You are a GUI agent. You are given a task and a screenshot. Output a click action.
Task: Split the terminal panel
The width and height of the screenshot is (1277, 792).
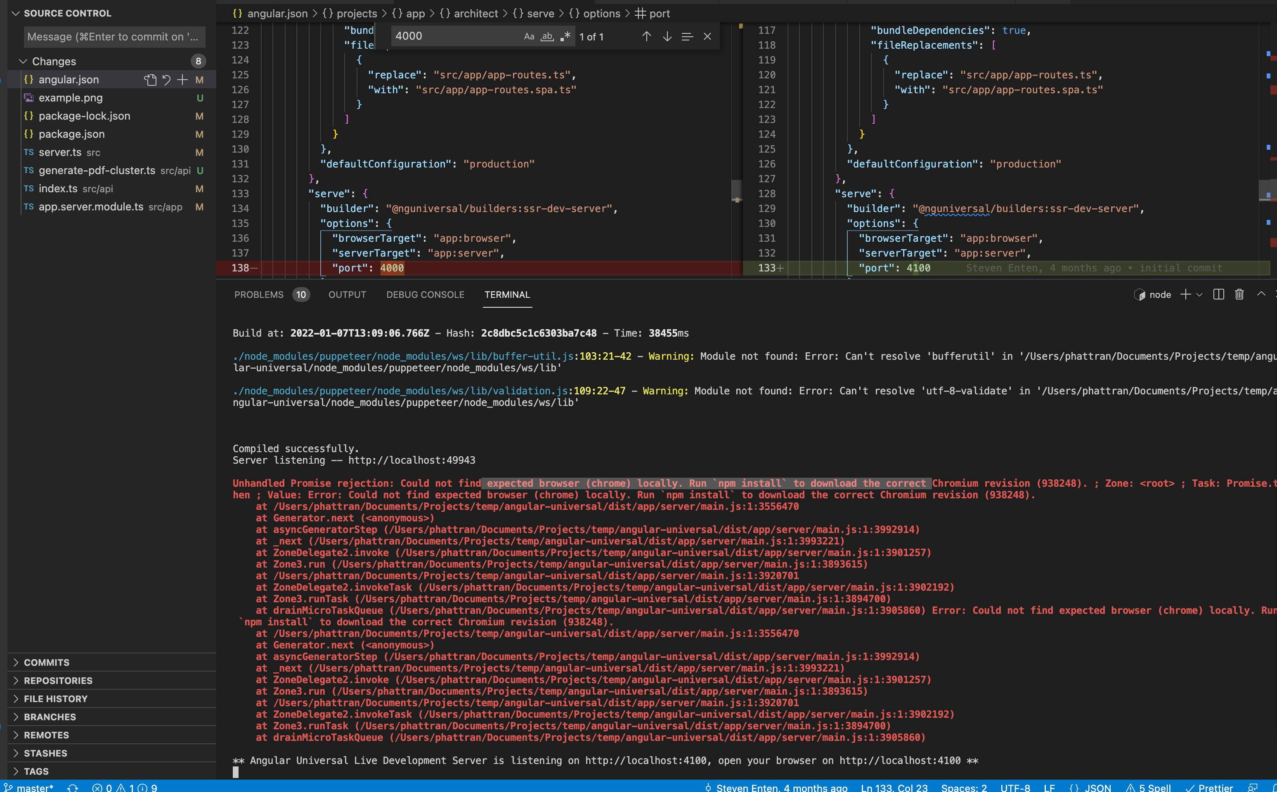point(1218,295)
